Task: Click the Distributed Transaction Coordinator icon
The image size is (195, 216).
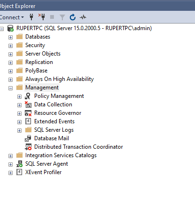Action: [x=28, y=147]
